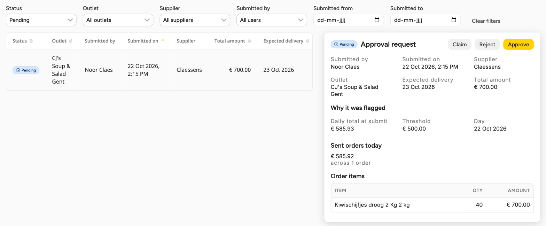Viewport: 546px width, 226px height.
Task: Reject the approval request
Action: [487, 44]
